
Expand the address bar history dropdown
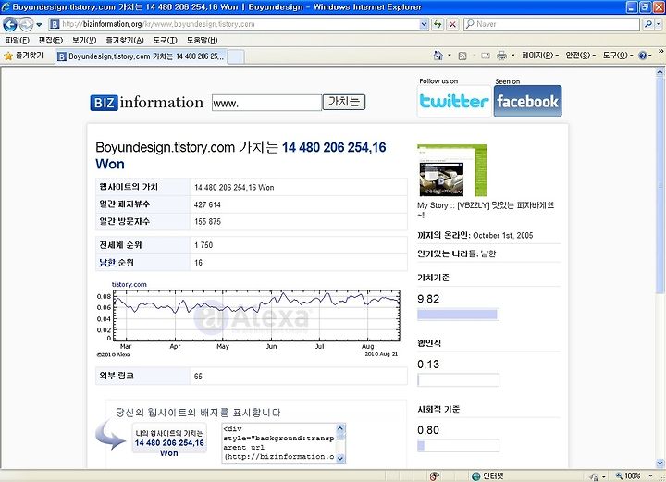click(x=424, y=24)
